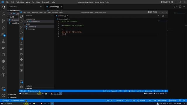Click 3.8.2 32-bit interpreter in outer status bar
This screenshot has height=105, width=187.
[x=152, y=101]
